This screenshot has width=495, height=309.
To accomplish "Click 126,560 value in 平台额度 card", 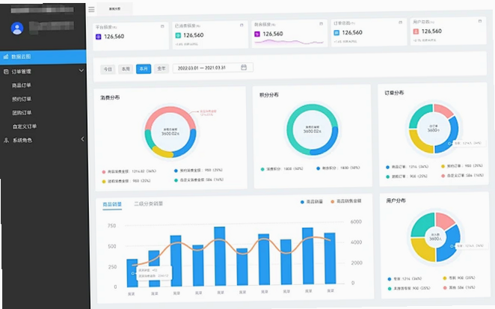I will point(114,37).
